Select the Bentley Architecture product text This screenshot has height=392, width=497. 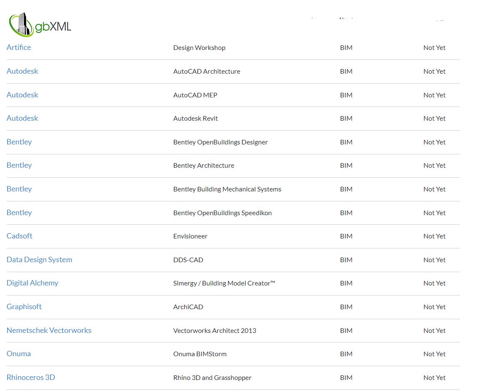[x=204, y=166]
